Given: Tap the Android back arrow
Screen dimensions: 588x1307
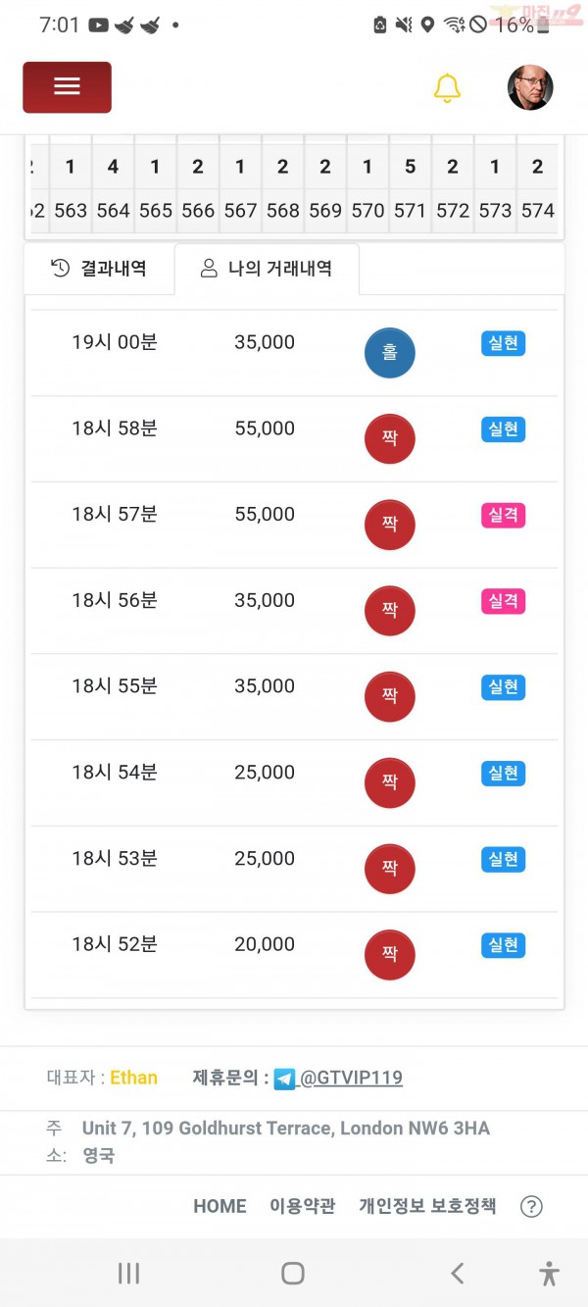Looking at the screenshot, I should [x=457, y=1273].
